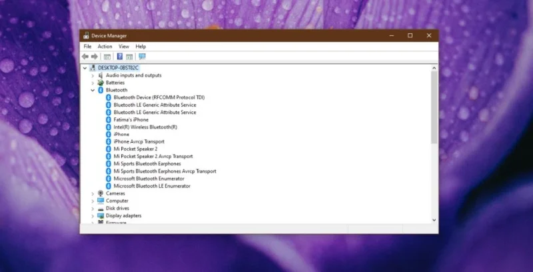Click the Disk drives category icon
533x272 pixels.
[101, 208]
